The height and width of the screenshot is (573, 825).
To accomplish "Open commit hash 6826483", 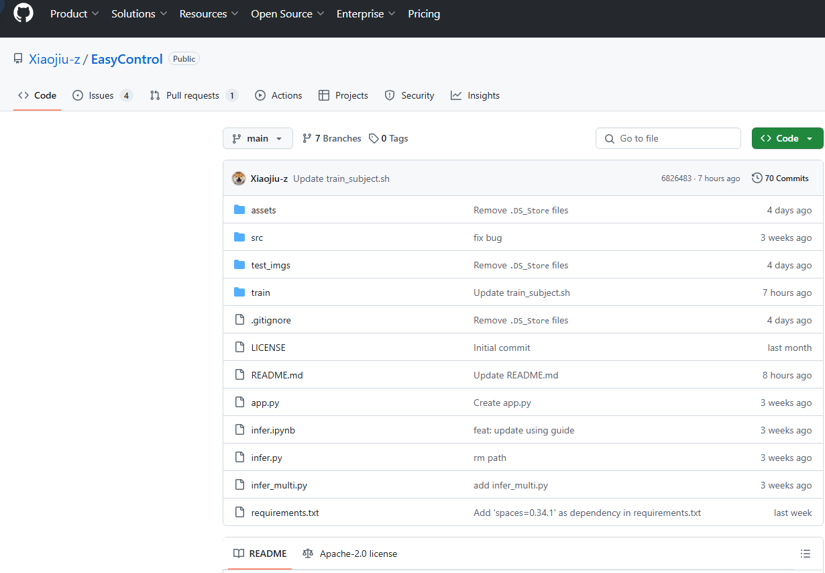I will [677, 178].
